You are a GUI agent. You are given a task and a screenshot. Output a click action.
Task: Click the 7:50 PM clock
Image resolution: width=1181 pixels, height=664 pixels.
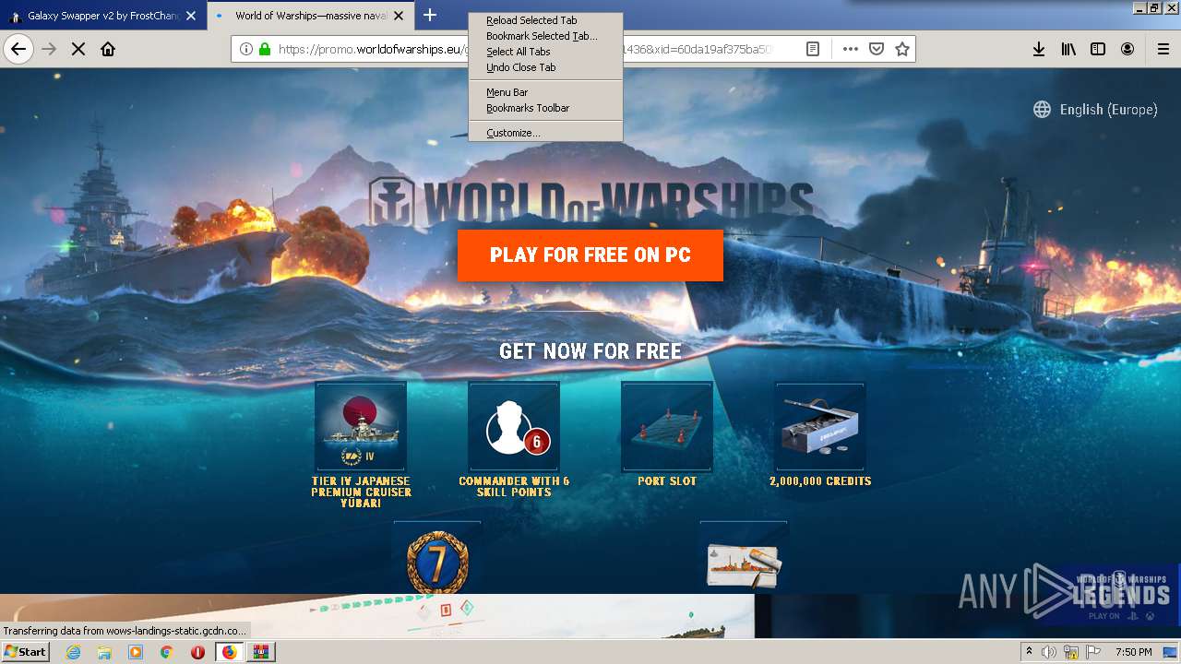pos(1133,652)
